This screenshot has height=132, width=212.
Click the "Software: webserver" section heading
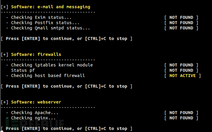[36, 102]
